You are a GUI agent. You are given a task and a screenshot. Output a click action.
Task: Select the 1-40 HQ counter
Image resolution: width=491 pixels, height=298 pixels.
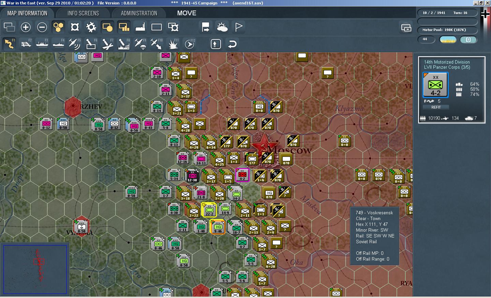click(201, 227)
